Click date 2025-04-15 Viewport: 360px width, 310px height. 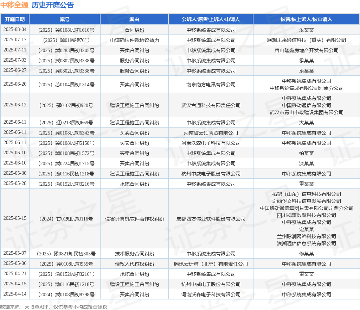(15, 284)
